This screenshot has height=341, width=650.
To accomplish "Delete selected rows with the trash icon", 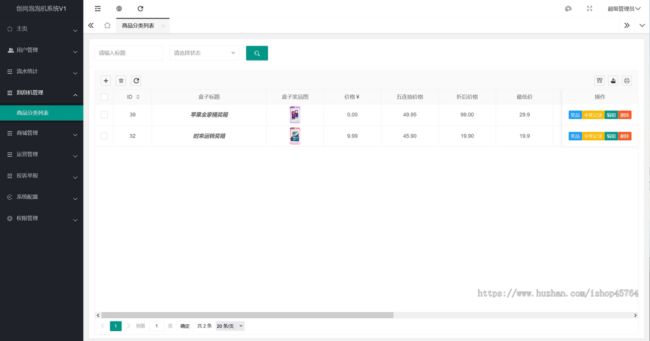I will tap(121, 81).
